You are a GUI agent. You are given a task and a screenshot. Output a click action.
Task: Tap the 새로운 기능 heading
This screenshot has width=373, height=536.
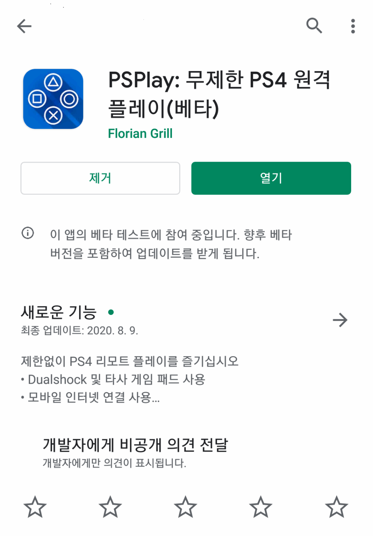(x=59, y=312)
